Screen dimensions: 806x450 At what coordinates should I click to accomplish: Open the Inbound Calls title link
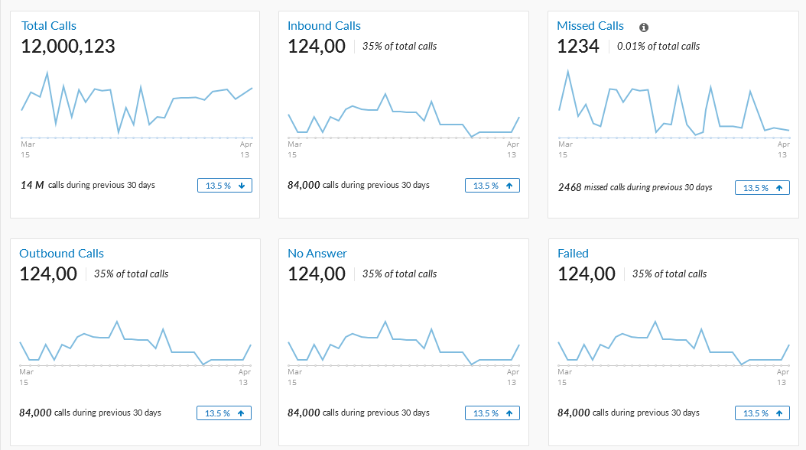click(x=324, y=26)
